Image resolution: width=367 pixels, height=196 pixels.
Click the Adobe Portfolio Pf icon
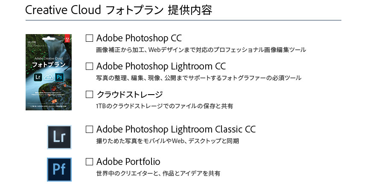(59, 169)
